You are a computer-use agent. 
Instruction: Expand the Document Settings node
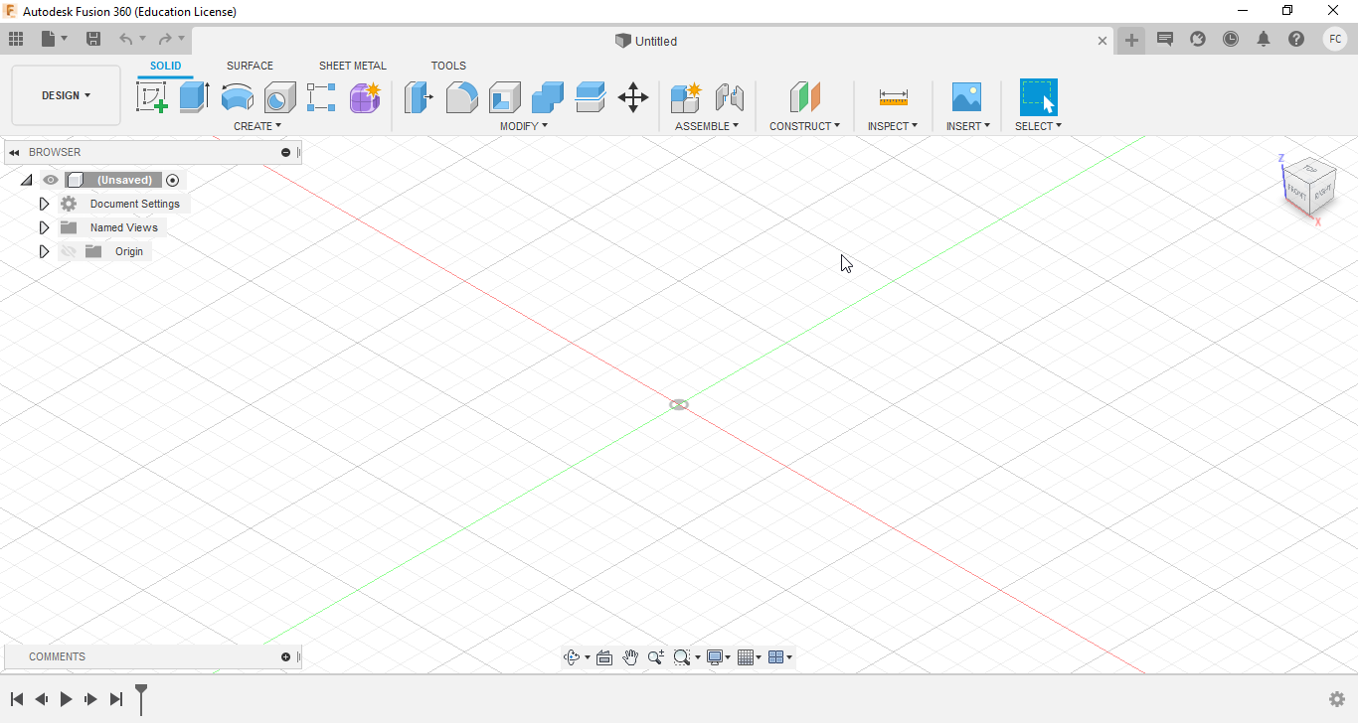click(x=44, y=204)
